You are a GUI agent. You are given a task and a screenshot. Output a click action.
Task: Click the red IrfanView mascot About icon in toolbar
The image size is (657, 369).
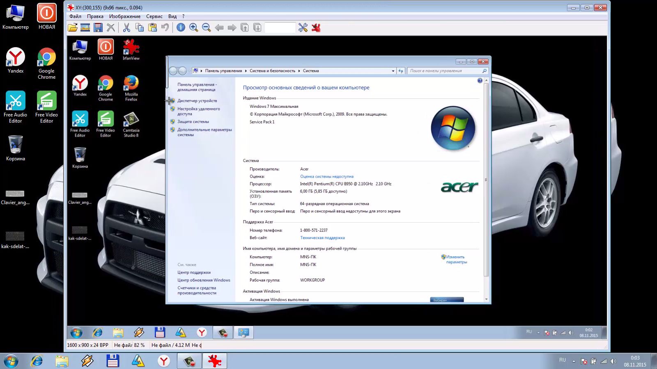point(316,27)
